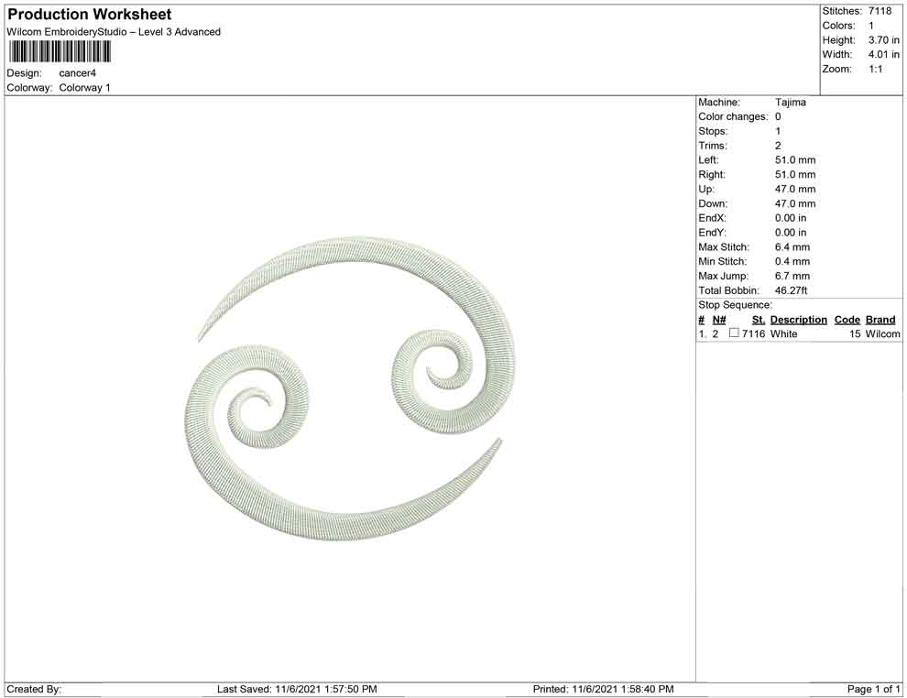Click the Zoom value 1:1
The height and width of the screenshot is (698, 907).
coord(875,69)
